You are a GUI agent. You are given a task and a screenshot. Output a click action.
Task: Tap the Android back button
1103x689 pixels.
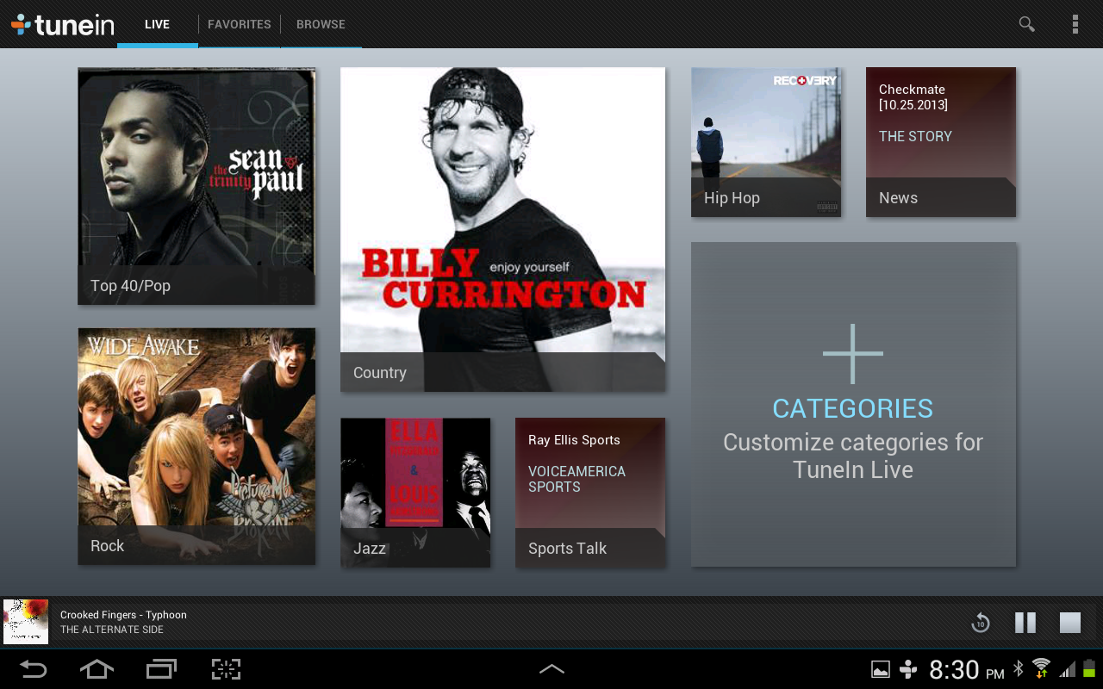pos(34,669)
